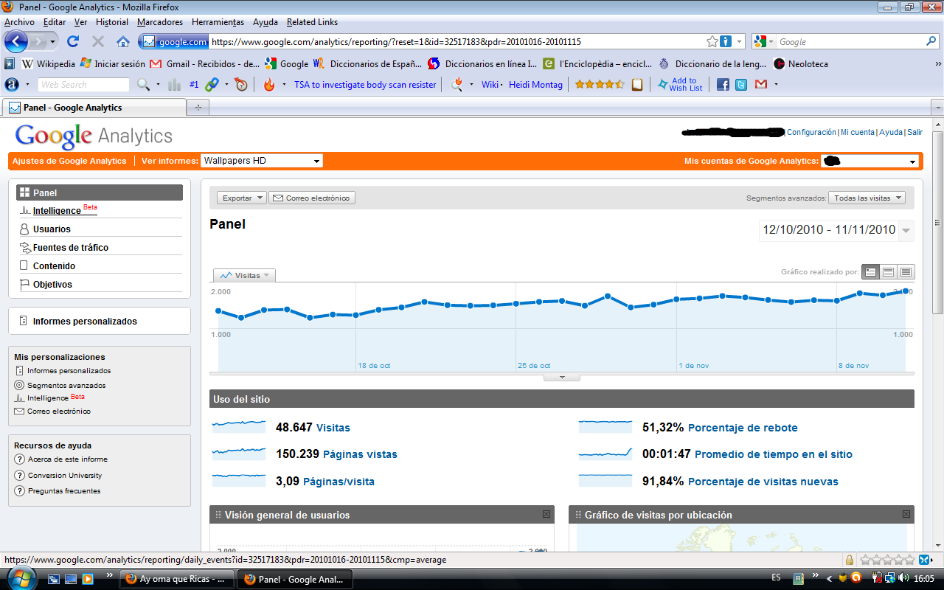Viewport: 944px width, 590px height.
Task: Click the 48.647 Visitas link
Action: click(x=333, y=428)
